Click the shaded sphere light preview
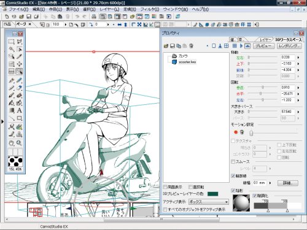 [x=241, y=203]
